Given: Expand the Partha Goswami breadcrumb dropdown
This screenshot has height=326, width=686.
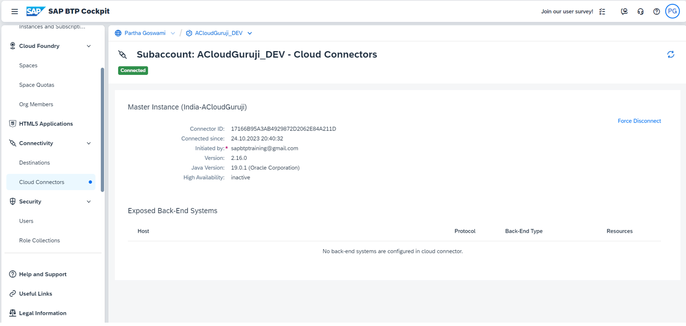Looking at the screenshot, I should tap(173, 33).
